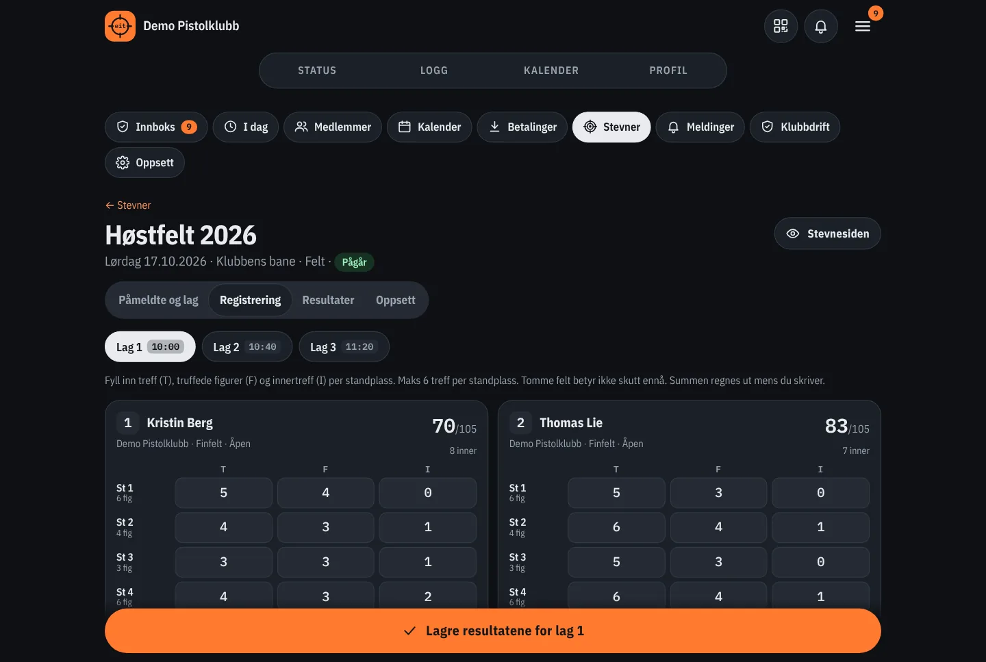The width and height of the screenshot is (986, 662).
Task: Go back via the Stevner link
Action: point(128,205)
